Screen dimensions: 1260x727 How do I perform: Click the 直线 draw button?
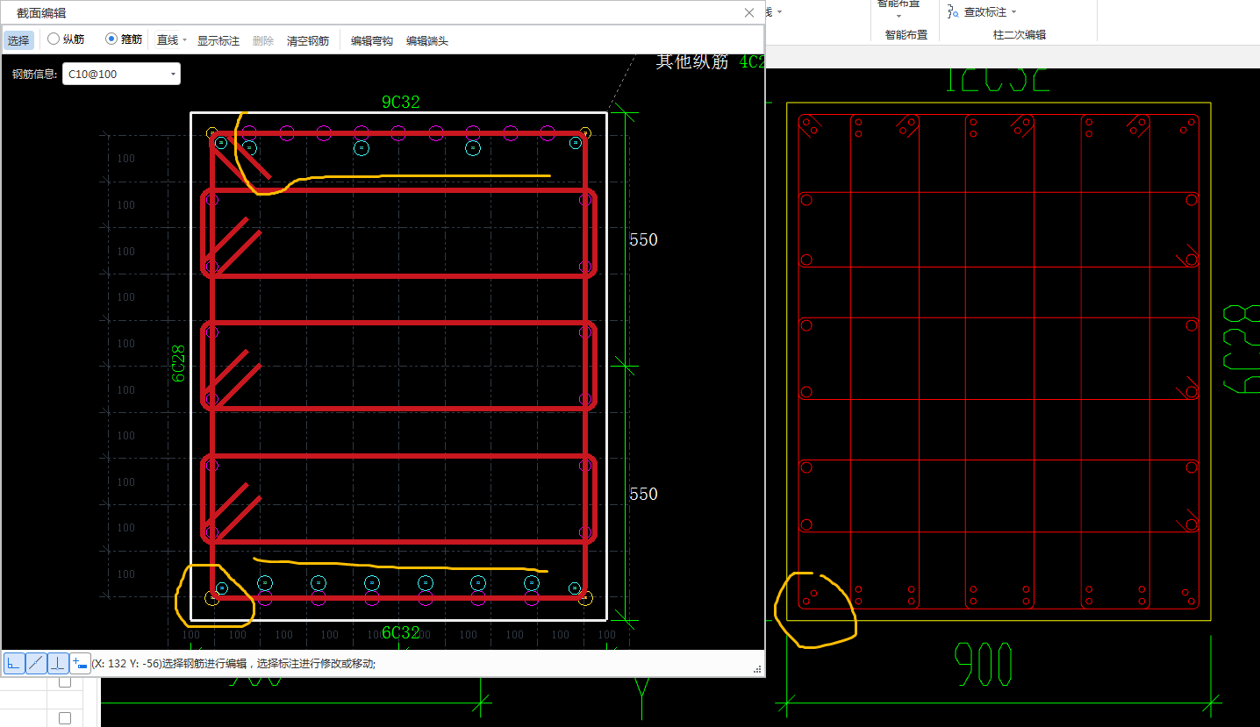click(168, 40)
